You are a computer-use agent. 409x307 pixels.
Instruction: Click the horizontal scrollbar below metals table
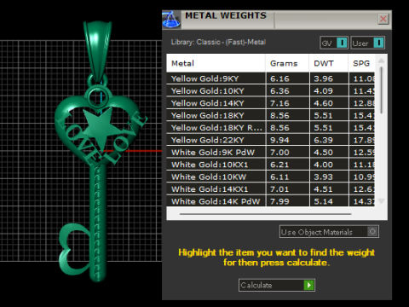[x=266, y=214]
